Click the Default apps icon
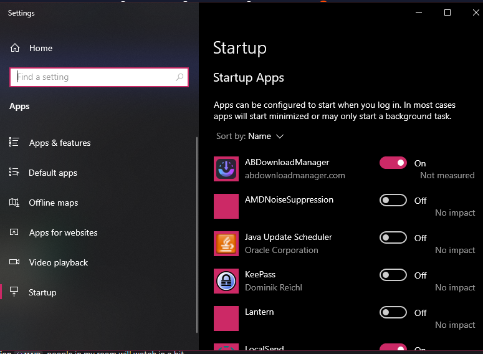Viewport: 483px width, 354px height. (x=14, y=172)
